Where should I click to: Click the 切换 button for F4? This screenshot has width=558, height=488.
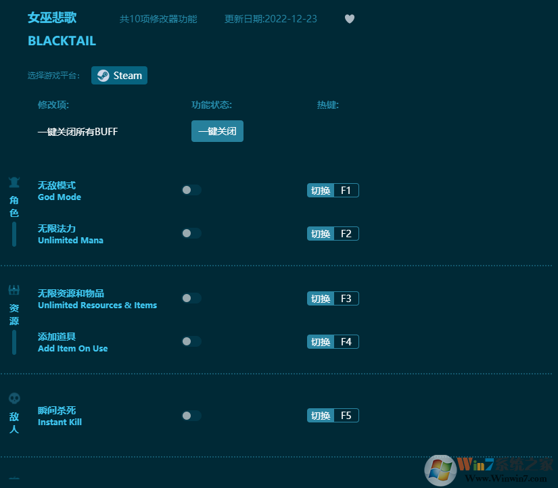coord(321,342)
